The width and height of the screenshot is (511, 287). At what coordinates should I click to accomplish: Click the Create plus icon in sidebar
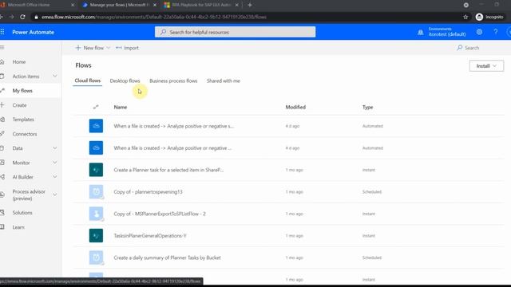[x=2, y=105]
